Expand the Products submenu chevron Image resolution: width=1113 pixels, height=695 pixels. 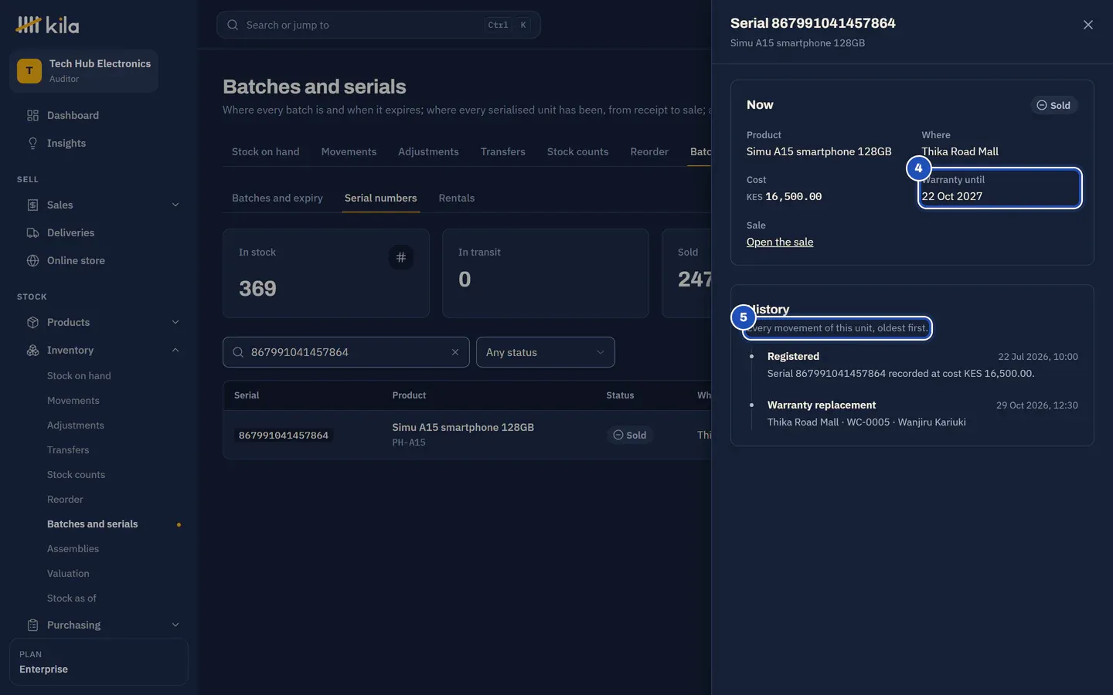tap(175, 323)
